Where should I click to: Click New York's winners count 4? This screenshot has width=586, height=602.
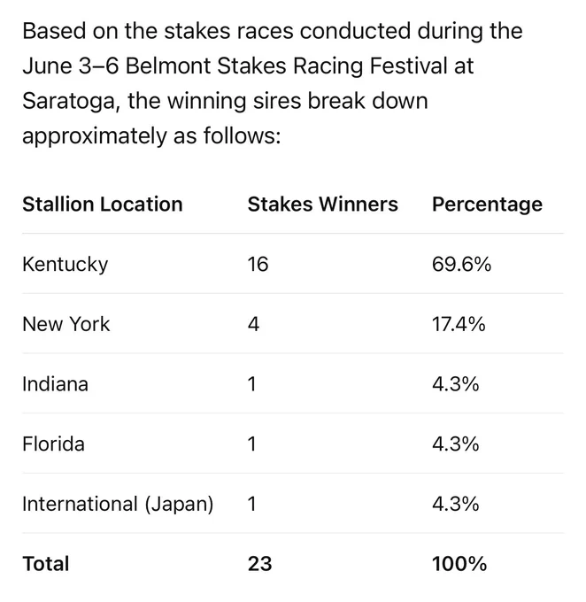point(253,324)
